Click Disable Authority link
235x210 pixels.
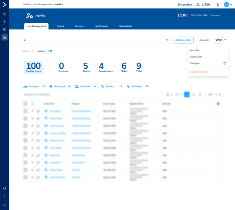[x=199, y=72]
